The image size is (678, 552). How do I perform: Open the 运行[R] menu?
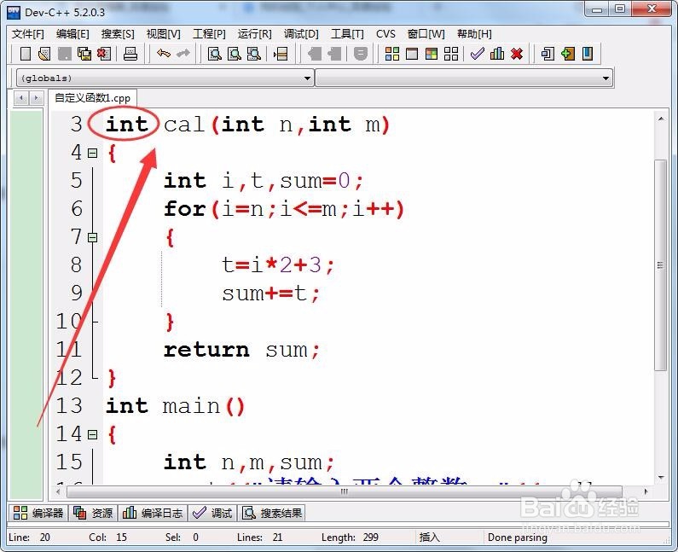[255, 34]
